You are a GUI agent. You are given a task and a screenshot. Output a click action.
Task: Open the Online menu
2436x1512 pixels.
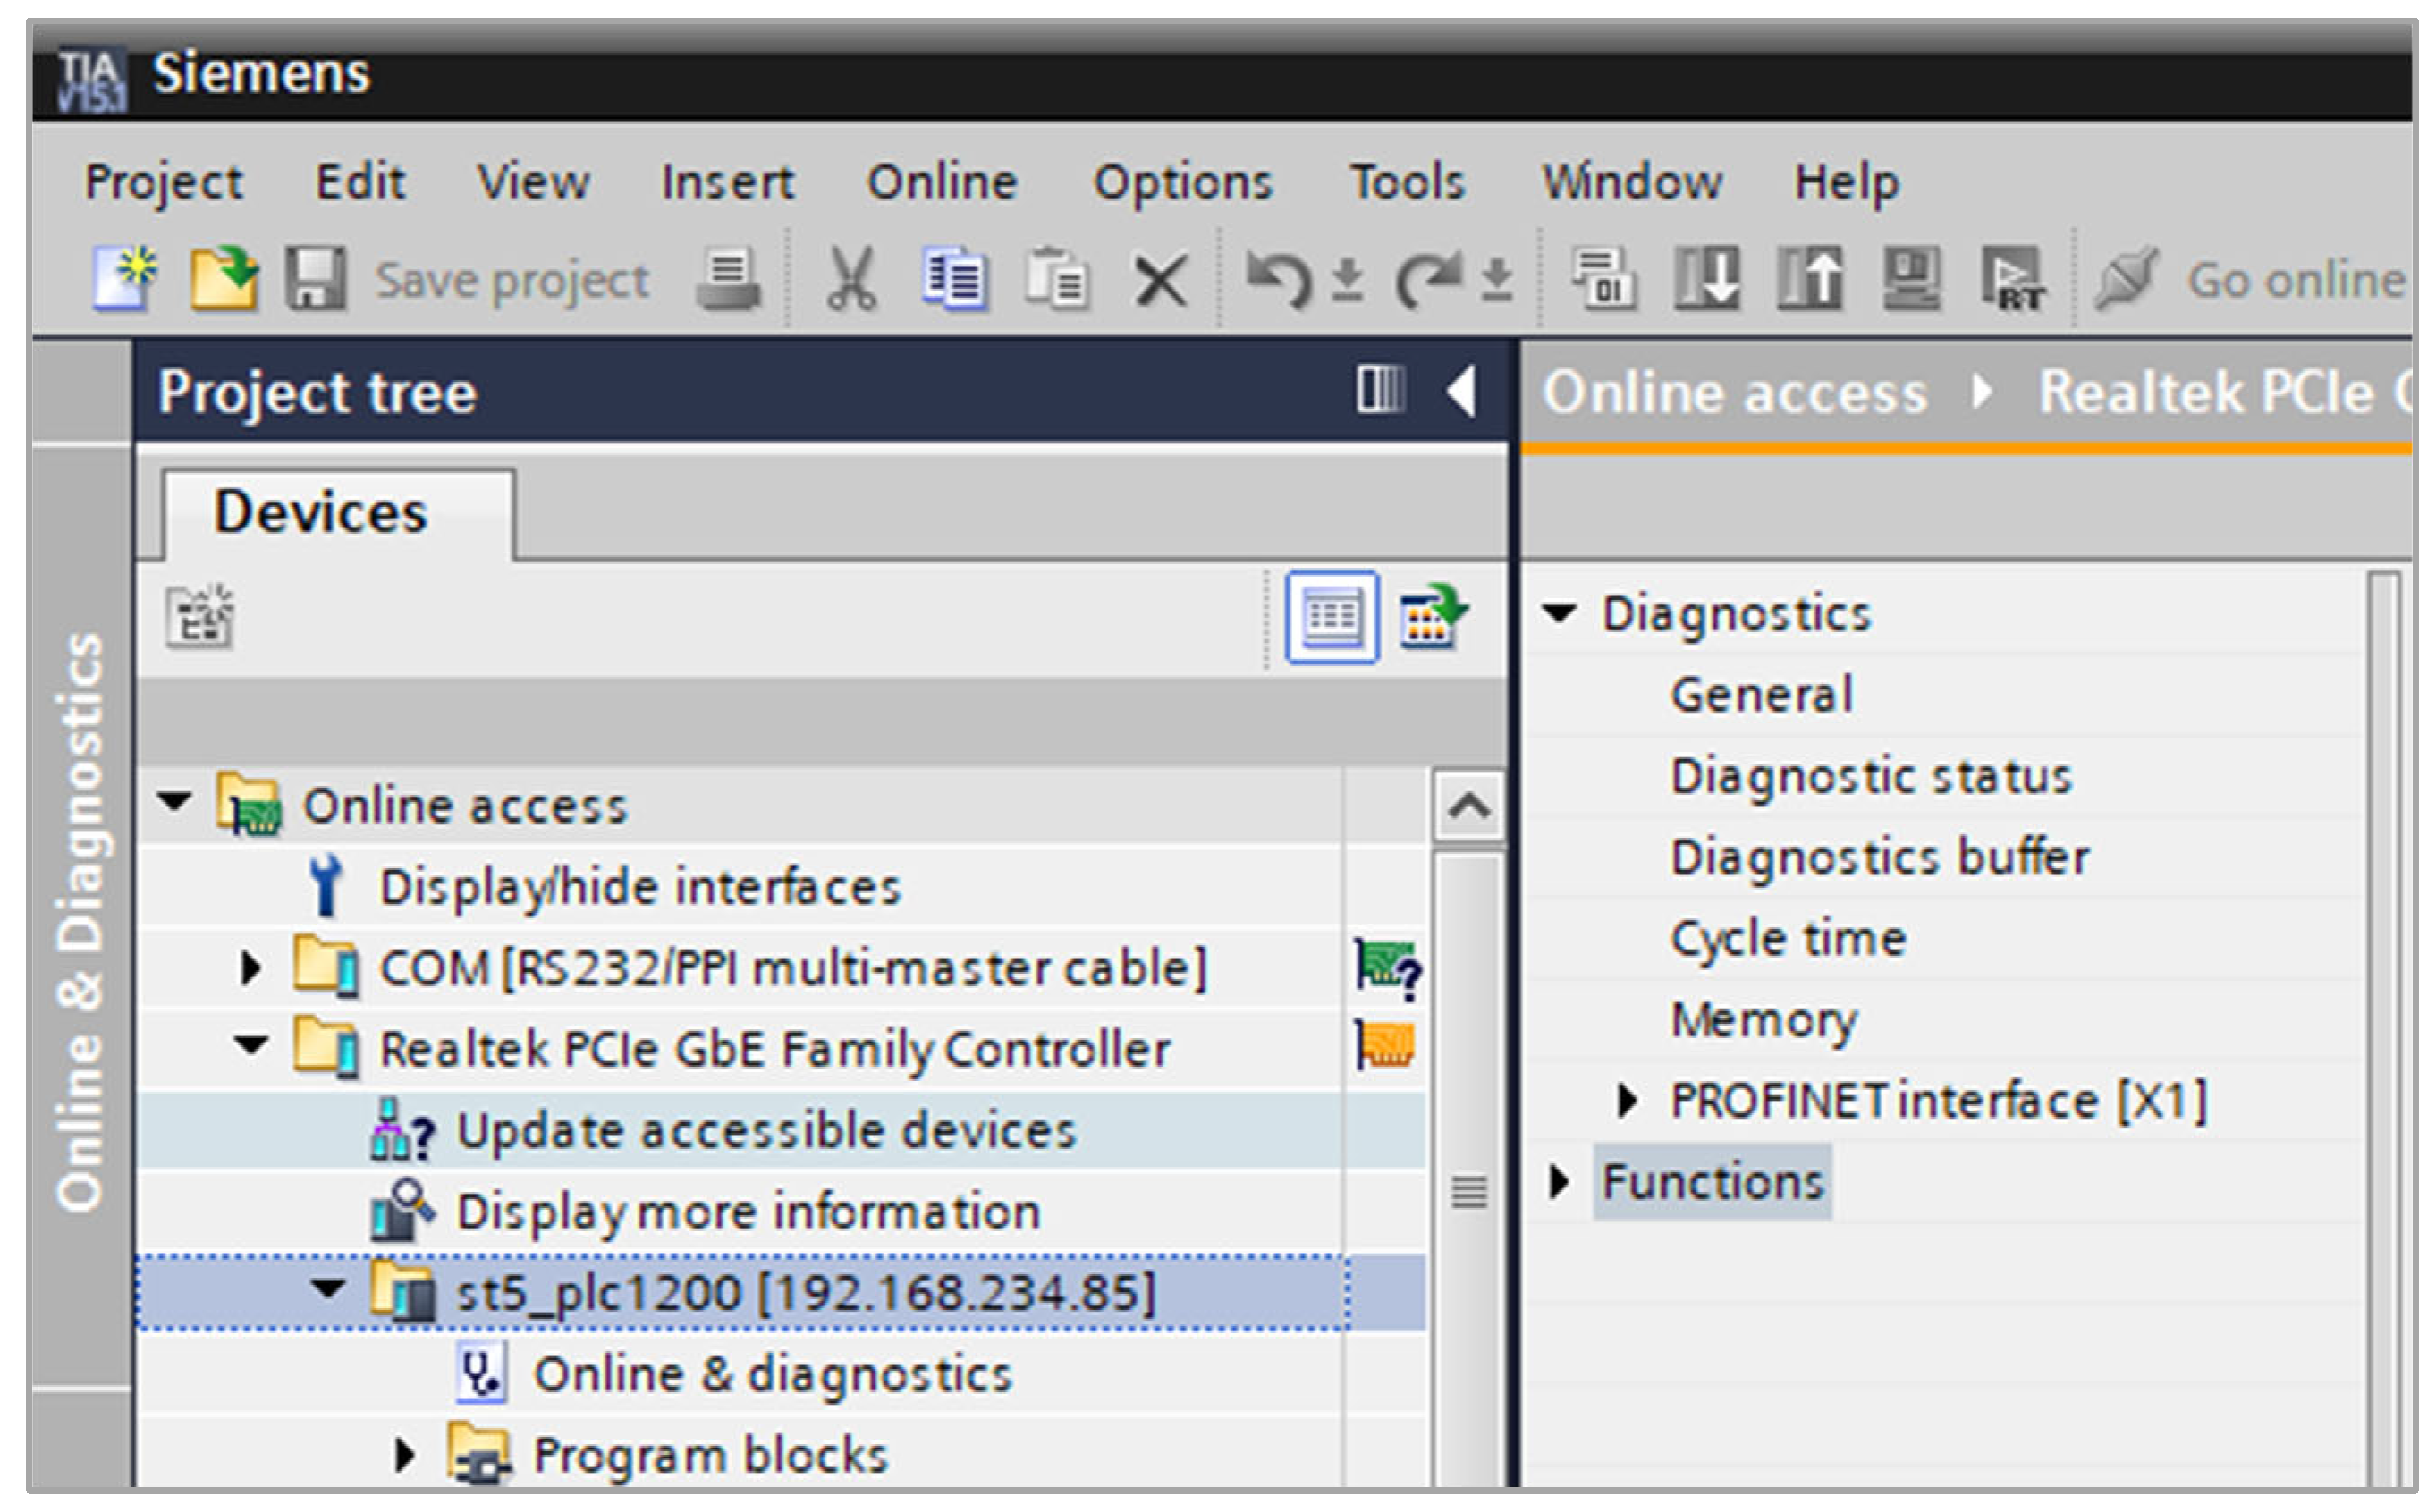941,182
